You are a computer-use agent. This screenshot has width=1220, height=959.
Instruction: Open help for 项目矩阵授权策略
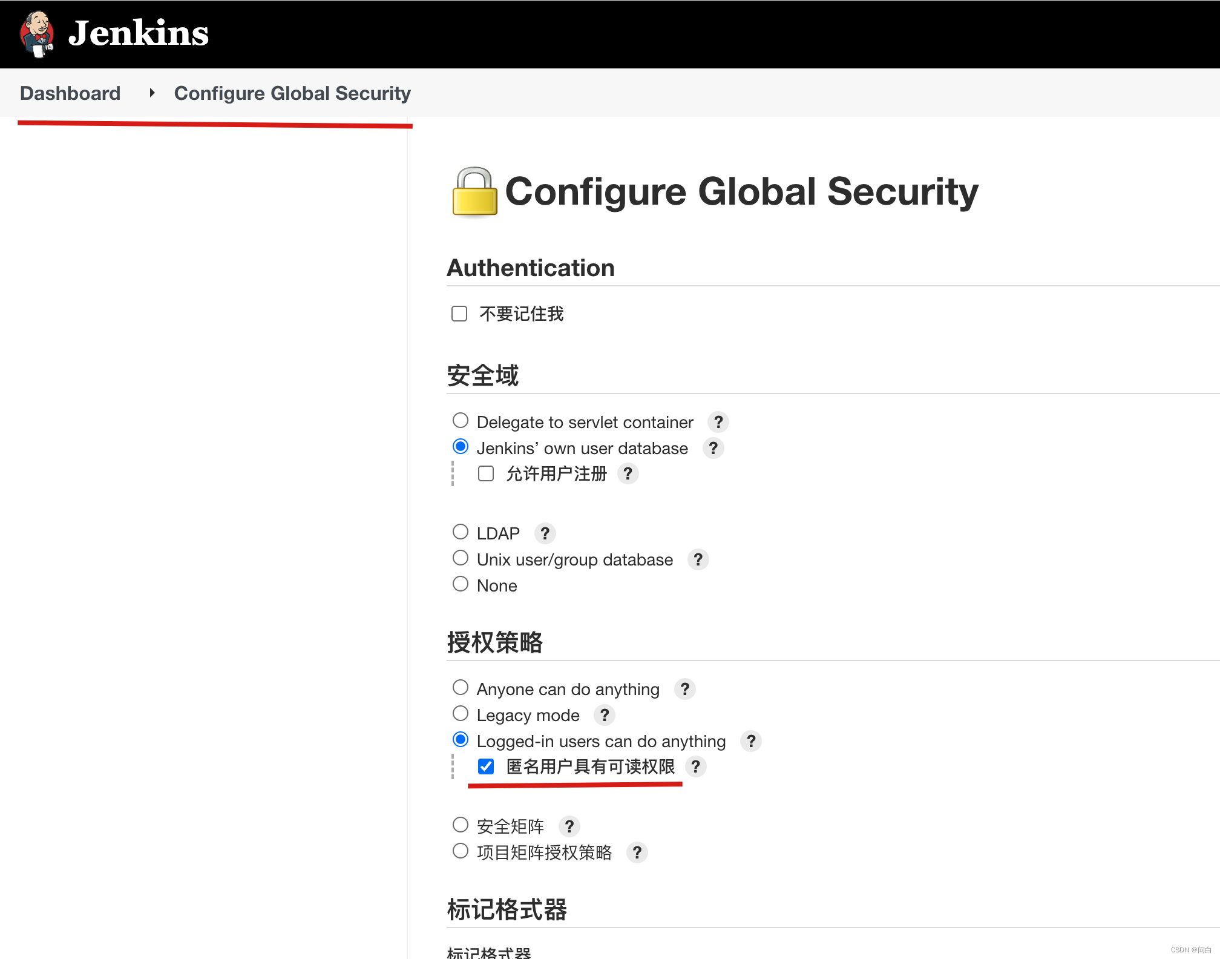click(637, 852)
